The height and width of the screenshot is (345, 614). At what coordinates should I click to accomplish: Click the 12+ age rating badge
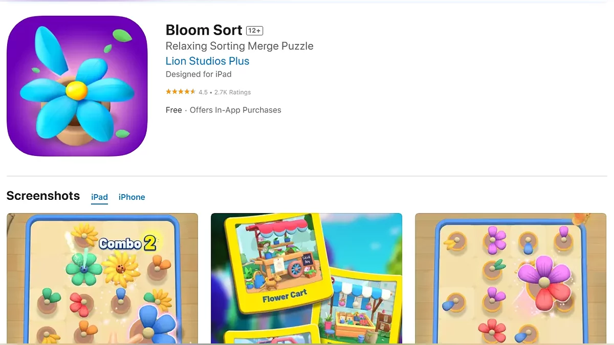[x=254, y=31]
